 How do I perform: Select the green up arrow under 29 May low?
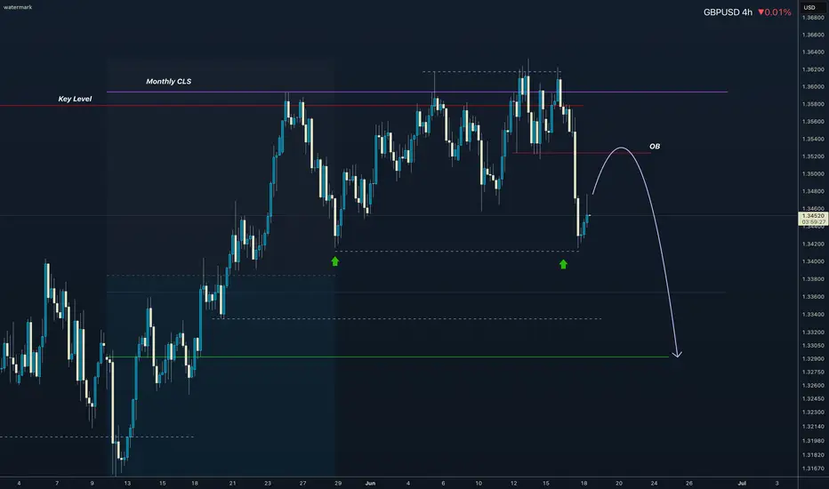334,261
